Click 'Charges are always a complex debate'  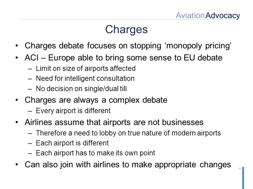click(x=96, y=100)
